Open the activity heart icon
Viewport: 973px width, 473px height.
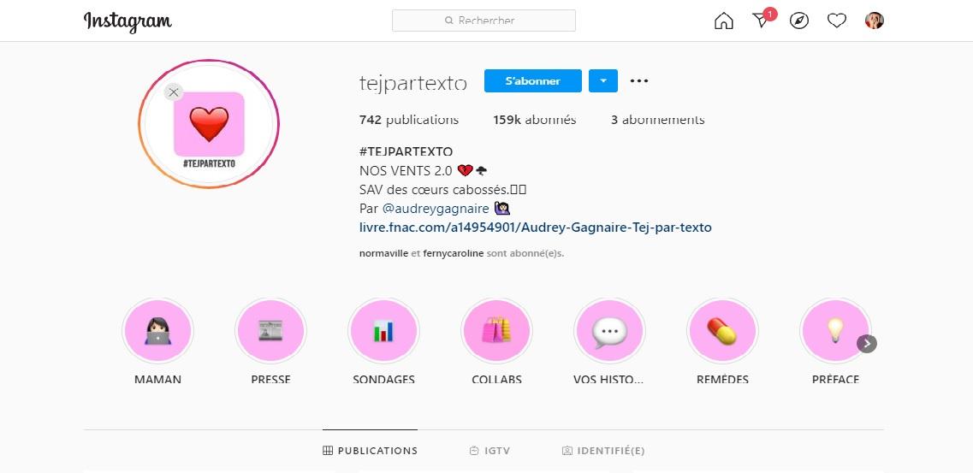(836, 21)
